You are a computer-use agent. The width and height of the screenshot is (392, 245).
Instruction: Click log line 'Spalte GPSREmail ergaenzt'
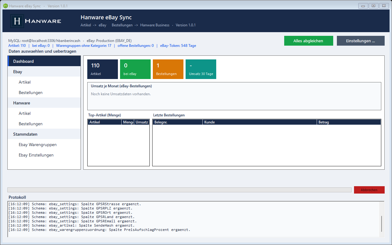73,221
